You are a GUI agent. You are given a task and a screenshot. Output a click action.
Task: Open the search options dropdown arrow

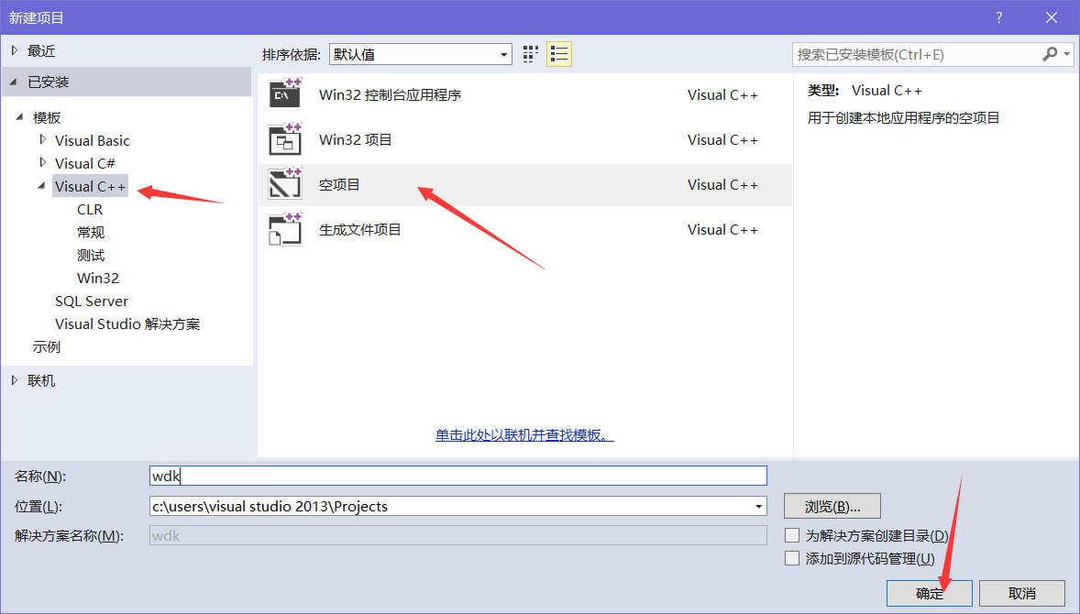(1067, 54)
